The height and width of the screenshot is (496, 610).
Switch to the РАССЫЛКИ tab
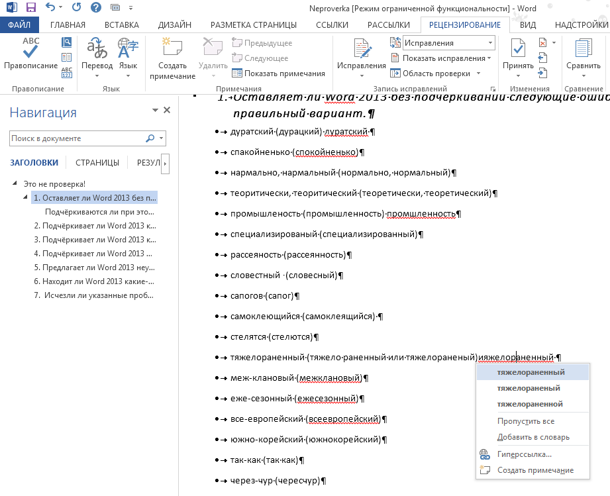tap(389, 25)
